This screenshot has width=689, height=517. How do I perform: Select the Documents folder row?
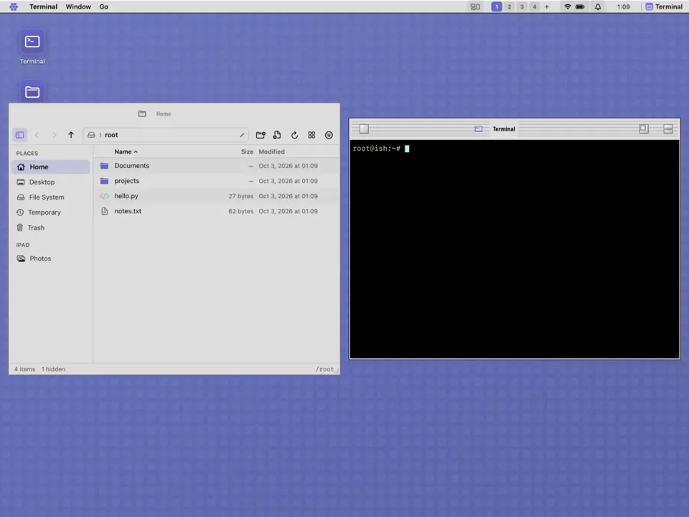coord(217,166)
